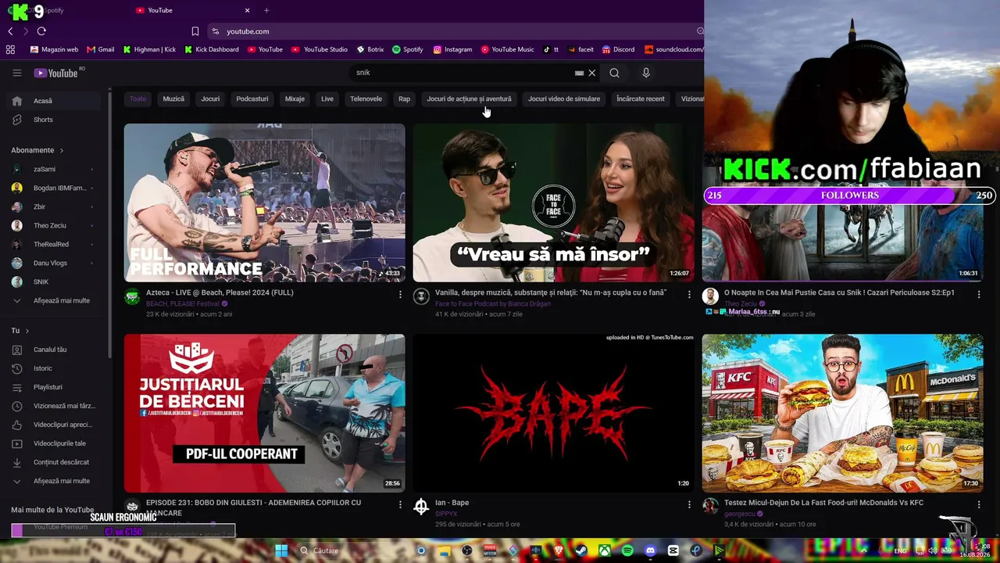Screen dimensions: 1000x563
Task: Go to Acasă in the sidebar
Action: [x=55, y=101]
